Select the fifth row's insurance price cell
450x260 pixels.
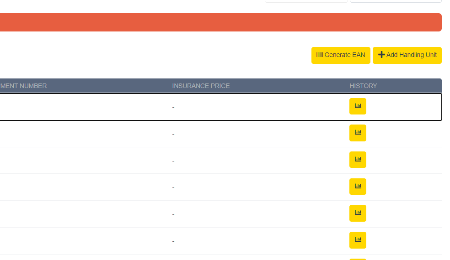point(173,214)
